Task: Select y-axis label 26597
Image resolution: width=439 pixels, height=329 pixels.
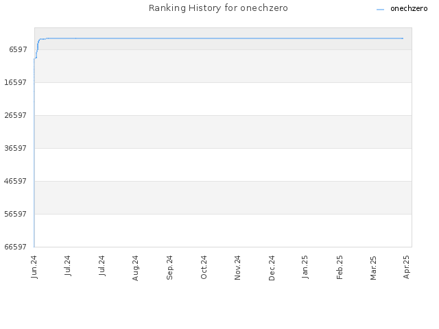Action: pyautogui.click(x=15, y=115)
